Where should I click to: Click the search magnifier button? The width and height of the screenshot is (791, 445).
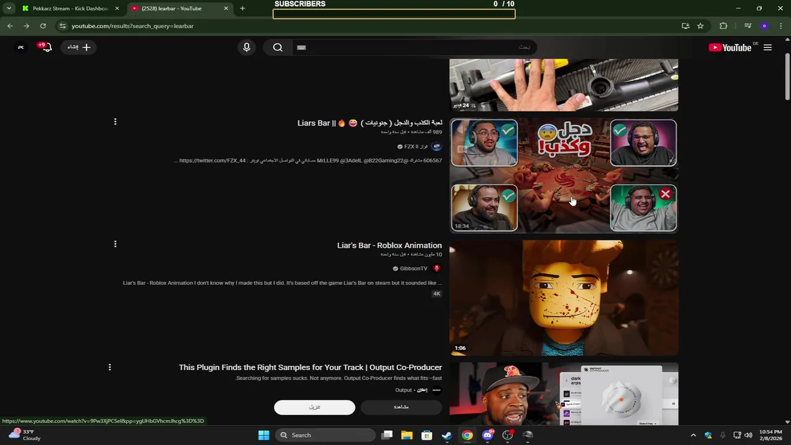[x=278, y=47]
